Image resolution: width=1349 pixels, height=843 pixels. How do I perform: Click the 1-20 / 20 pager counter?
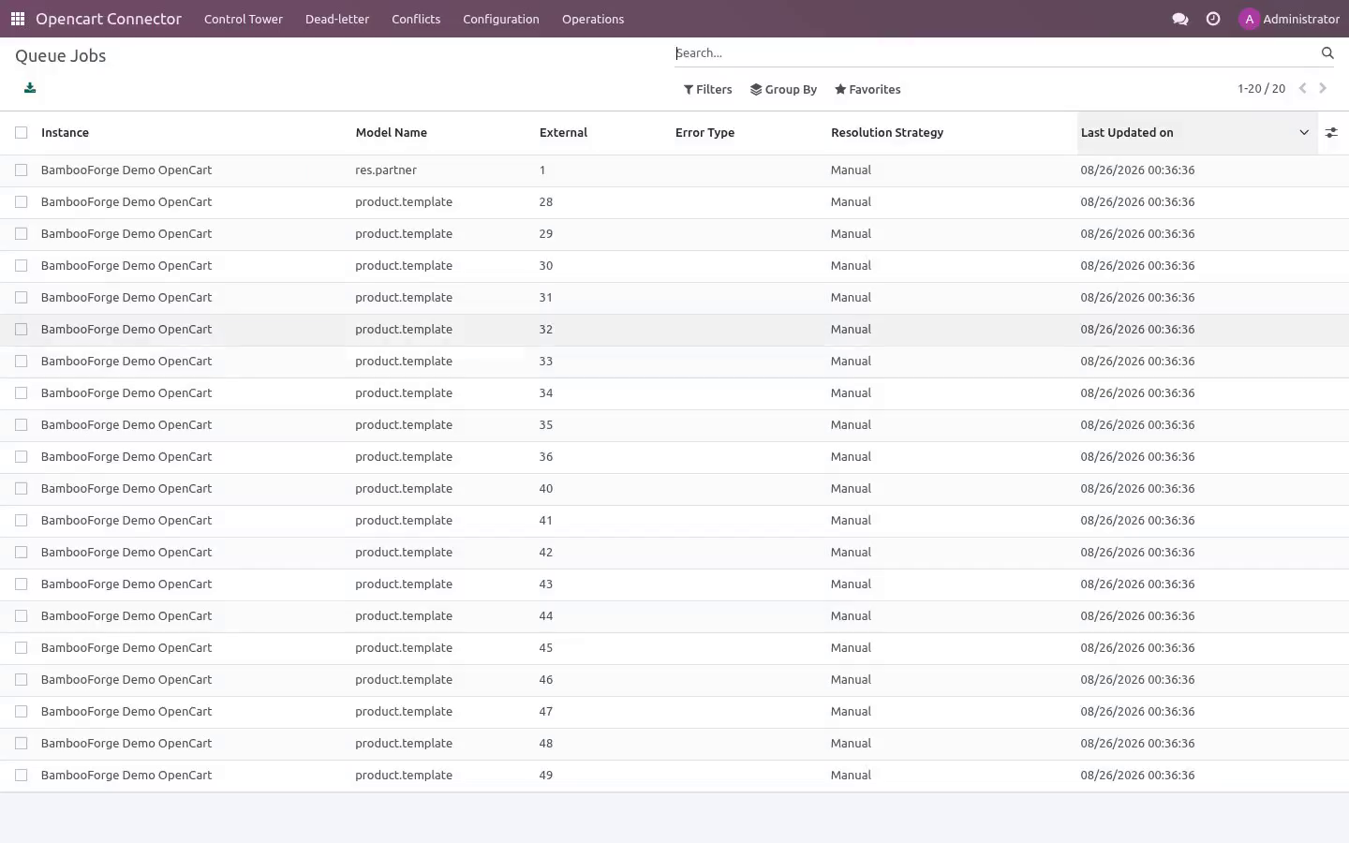point(1261,89)
